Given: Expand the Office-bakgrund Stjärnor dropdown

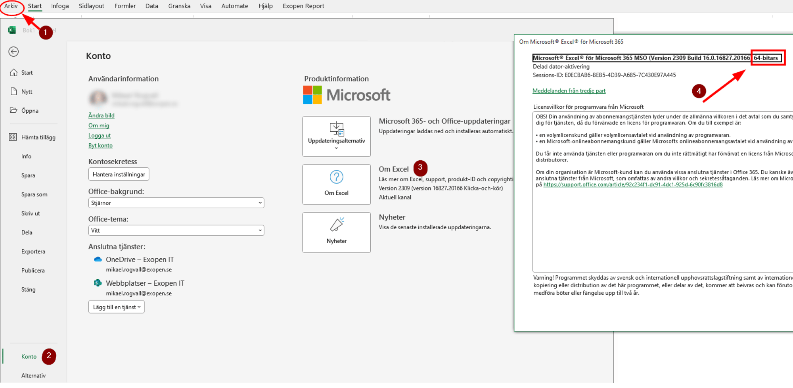Looking at the screenshot, I should tap(176, 203).
